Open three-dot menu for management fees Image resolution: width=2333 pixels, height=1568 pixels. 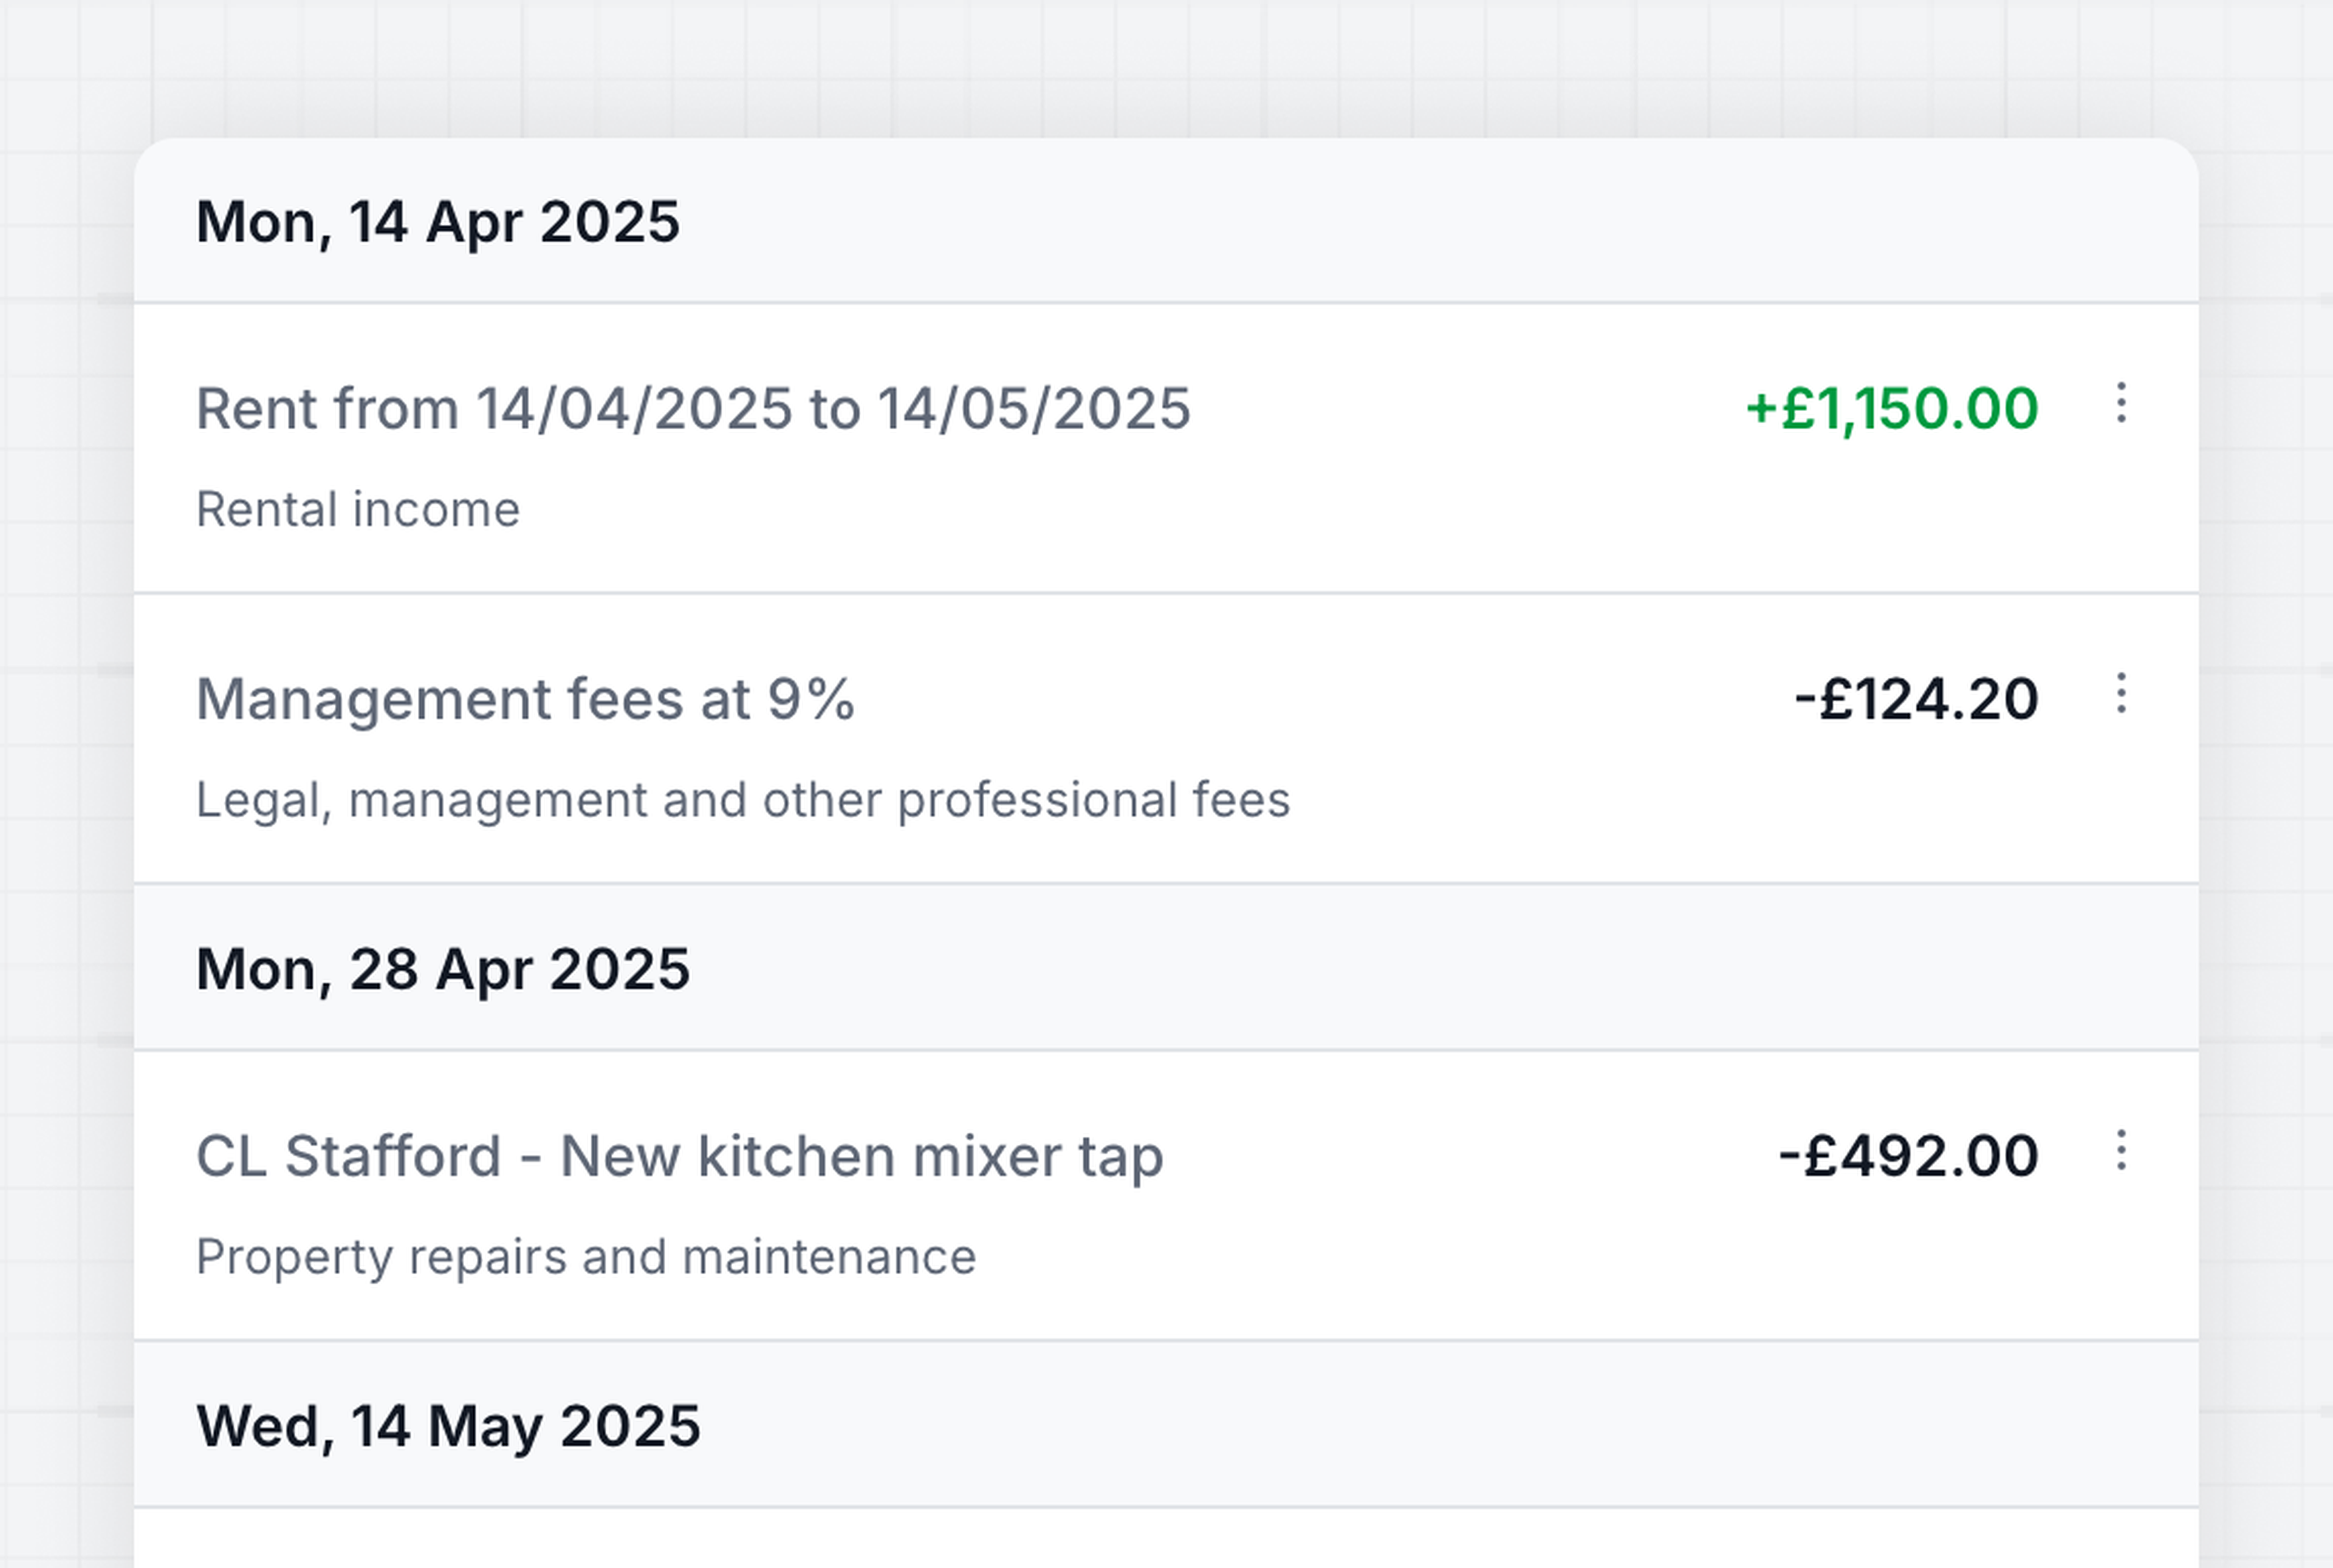pos(2121,694)
